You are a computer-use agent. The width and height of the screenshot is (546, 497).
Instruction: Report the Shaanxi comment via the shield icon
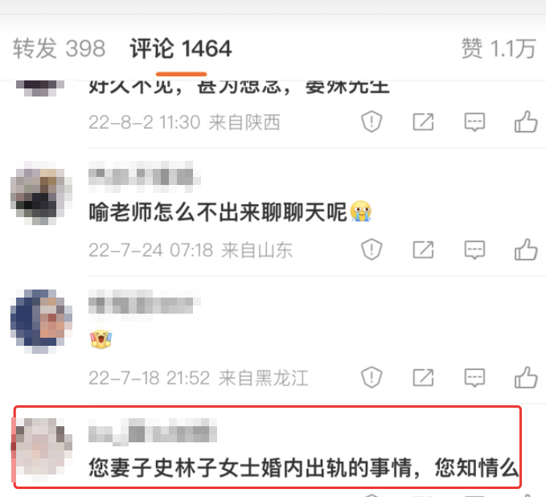pos(372,121)
